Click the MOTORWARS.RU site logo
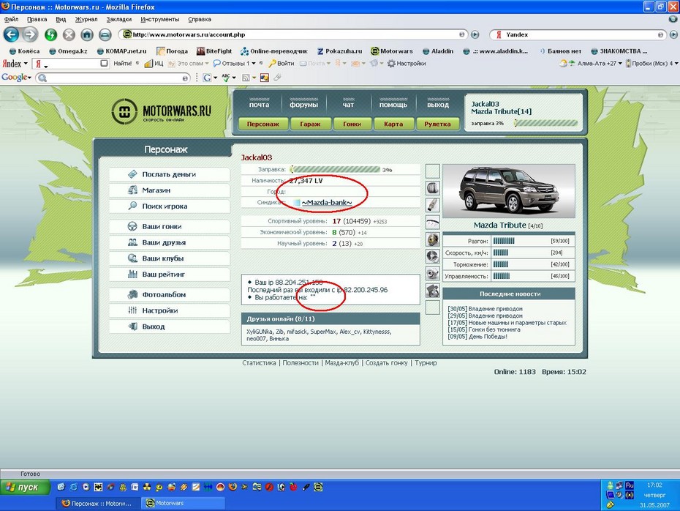 click(x=162, y=111)
